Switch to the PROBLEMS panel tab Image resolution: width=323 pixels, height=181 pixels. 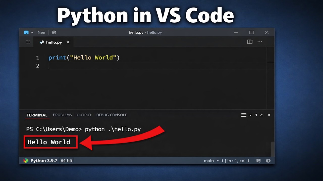62,115
